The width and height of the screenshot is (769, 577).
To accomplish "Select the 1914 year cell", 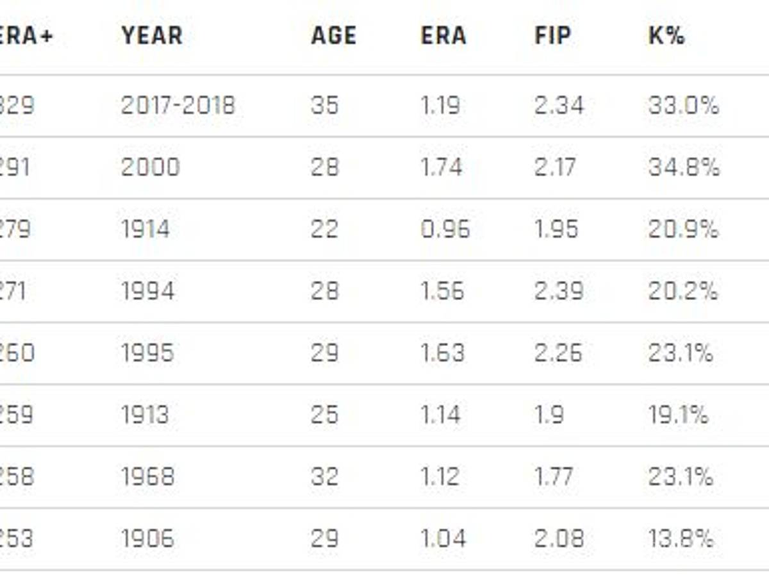I will pyautogui.click(x=145, y=229).
